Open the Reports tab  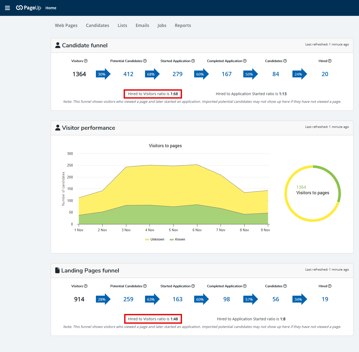click(x=183, y=25)
